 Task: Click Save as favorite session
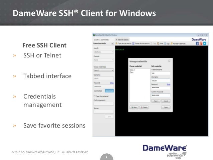tap(141, 43)
